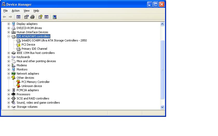Click the Back arrow toolbar button

click(x=4, y=17)
